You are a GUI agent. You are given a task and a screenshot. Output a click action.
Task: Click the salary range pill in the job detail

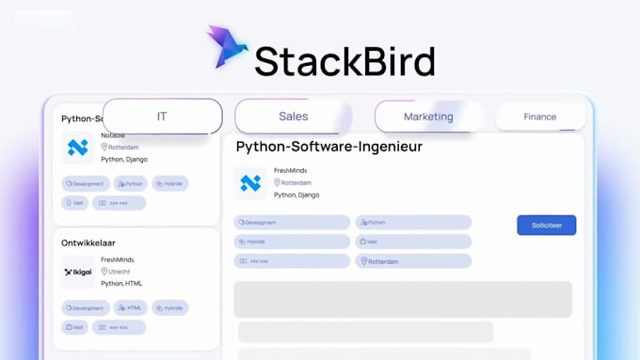tap(292, 261)
